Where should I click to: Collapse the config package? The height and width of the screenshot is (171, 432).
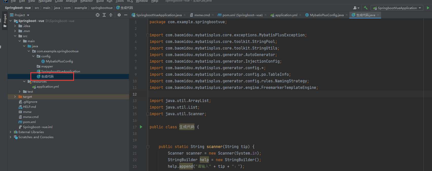tap(33, 56)
